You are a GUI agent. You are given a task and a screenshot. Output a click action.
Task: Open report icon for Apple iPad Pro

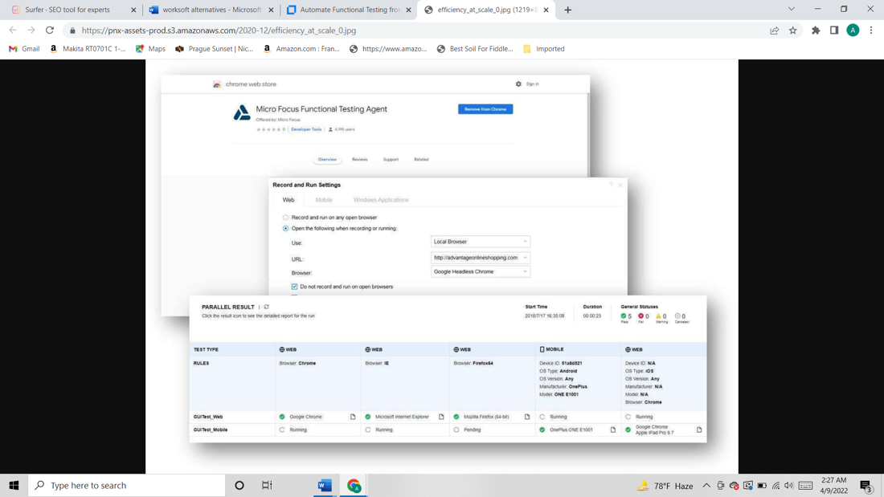click(699, 430)
